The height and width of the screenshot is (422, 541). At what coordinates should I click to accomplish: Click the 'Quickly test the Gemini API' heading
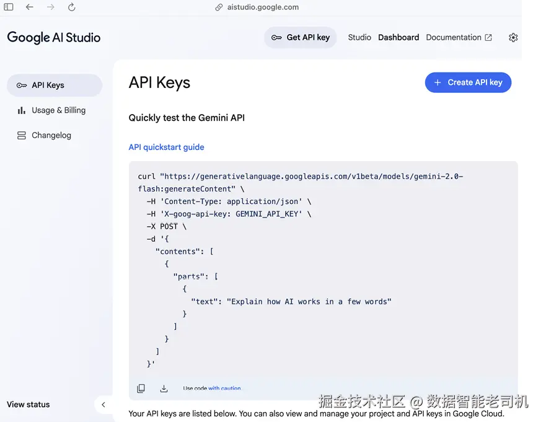pyautogui.click(x=187, y=118)
